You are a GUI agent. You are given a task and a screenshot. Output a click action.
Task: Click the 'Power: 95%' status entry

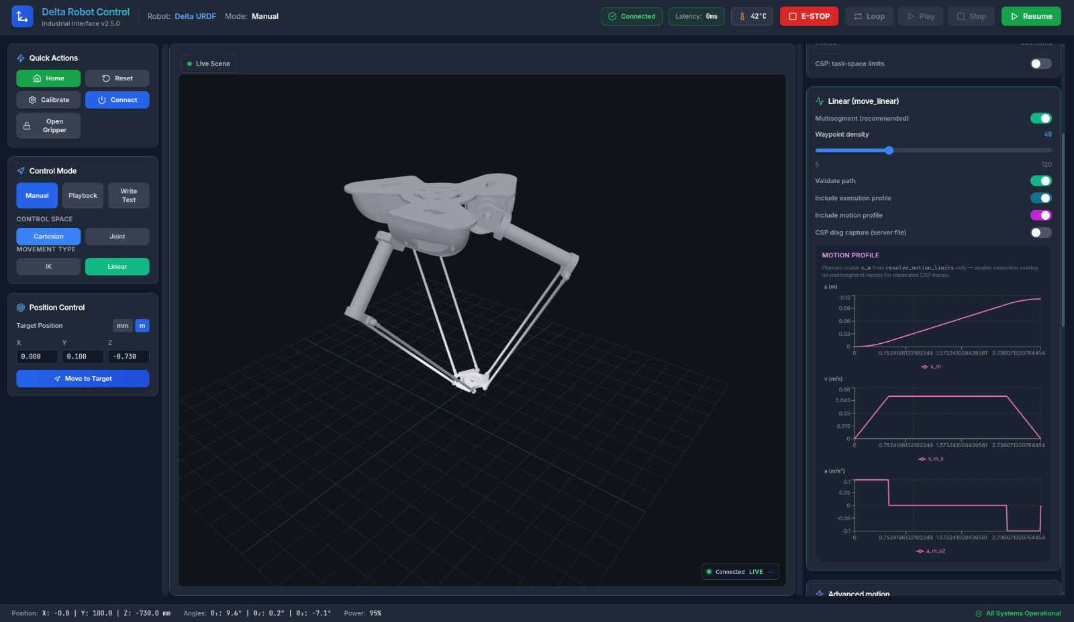pyautogui.click(x=362, y=613)
